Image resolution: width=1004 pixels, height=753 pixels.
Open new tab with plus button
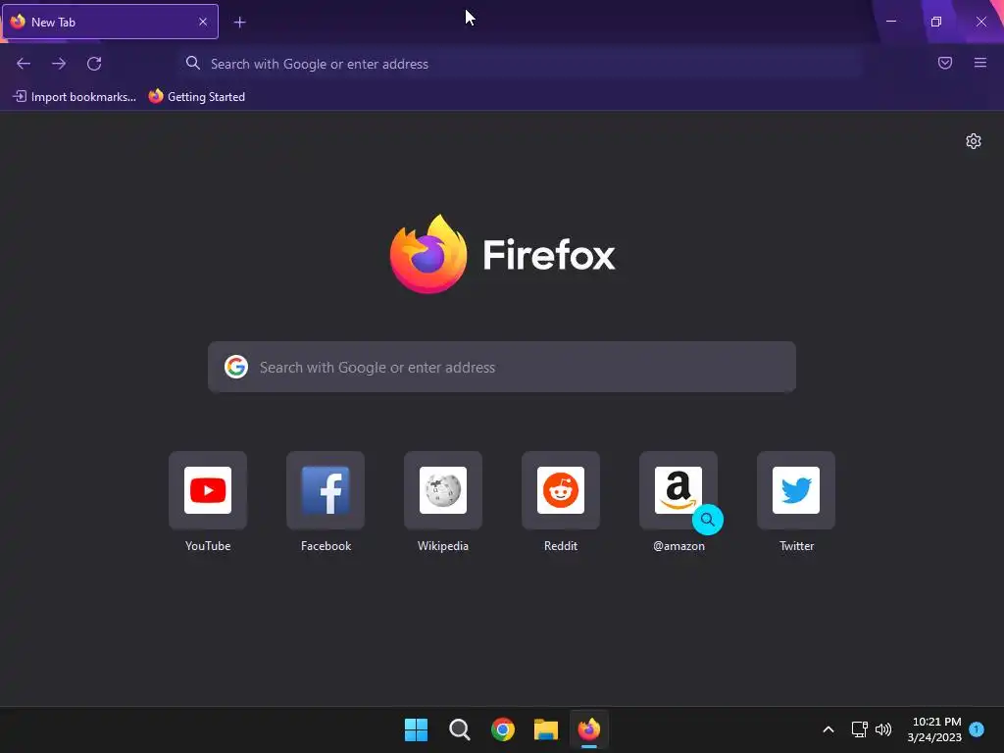click(x=239, y=23)
